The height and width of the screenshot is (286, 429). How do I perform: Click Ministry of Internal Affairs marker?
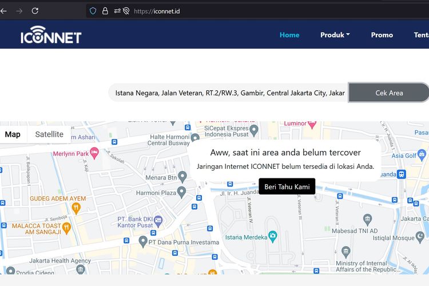click(346, 252)
